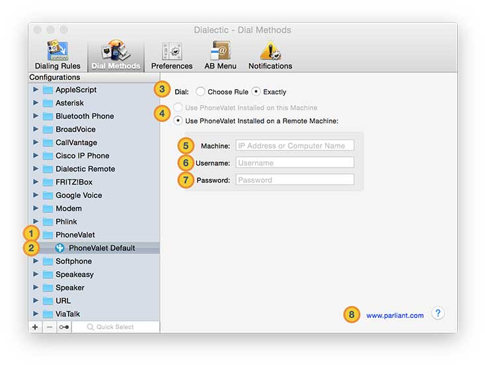The image size is (485, 366).
Task: Expand the URL disclosure triangle
Action: click(x=36, y=300)
